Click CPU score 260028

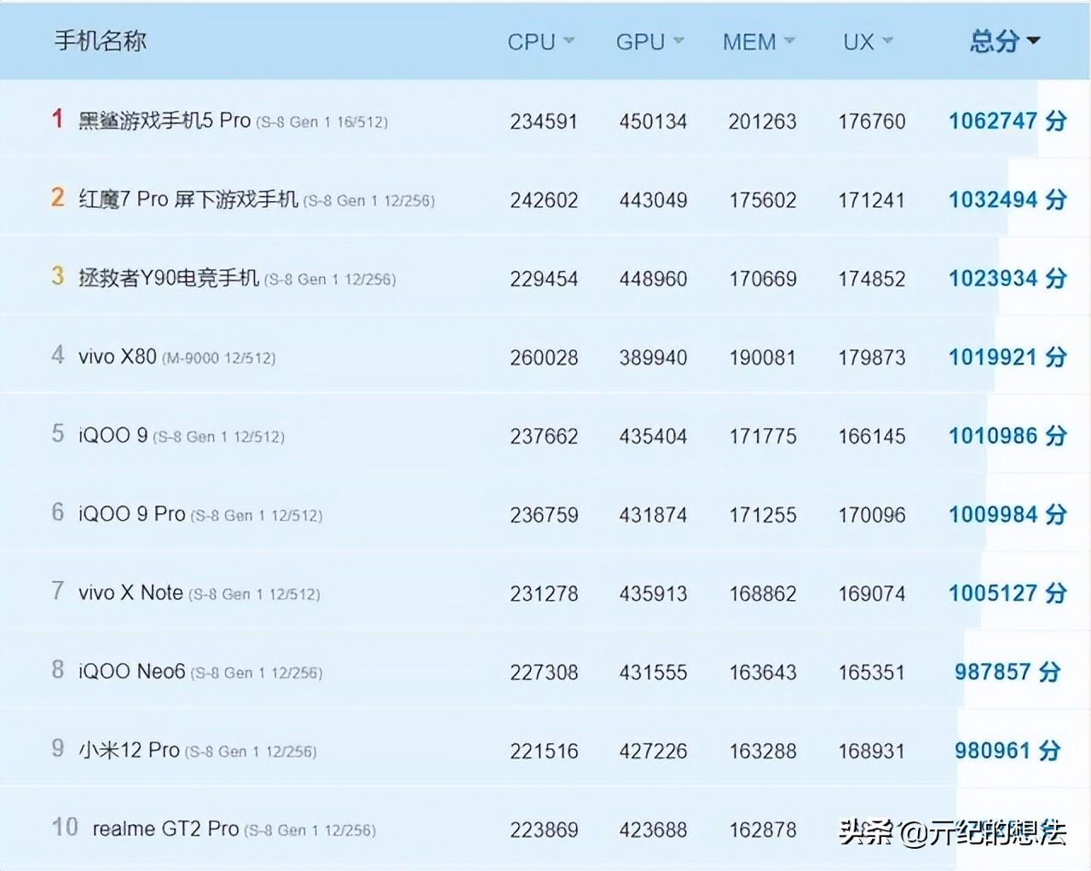click(x=544, y=358)
